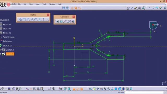Select the Axis tool in Profile toolbar
Screen dimensions: 167x94
click(43, 19)
